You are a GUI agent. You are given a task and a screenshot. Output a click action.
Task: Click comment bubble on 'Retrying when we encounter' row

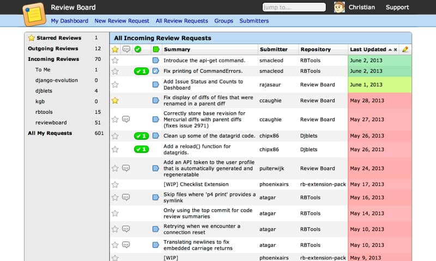tap(126, 229)
